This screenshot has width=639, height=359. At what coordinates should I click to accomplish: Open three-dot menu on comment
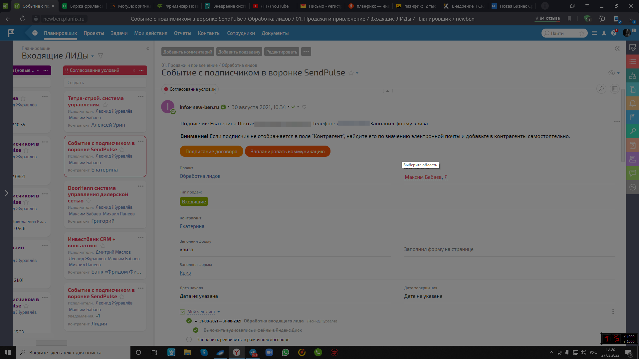pos(617,122)
